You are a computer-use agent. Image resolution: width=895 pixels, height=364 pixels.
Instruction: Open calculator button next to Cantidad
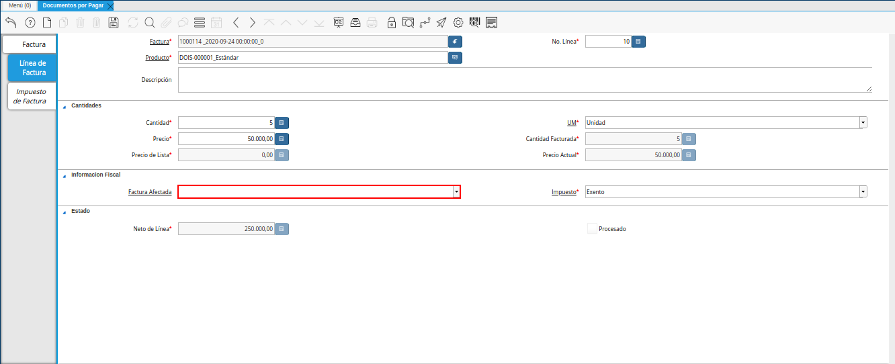282,123
